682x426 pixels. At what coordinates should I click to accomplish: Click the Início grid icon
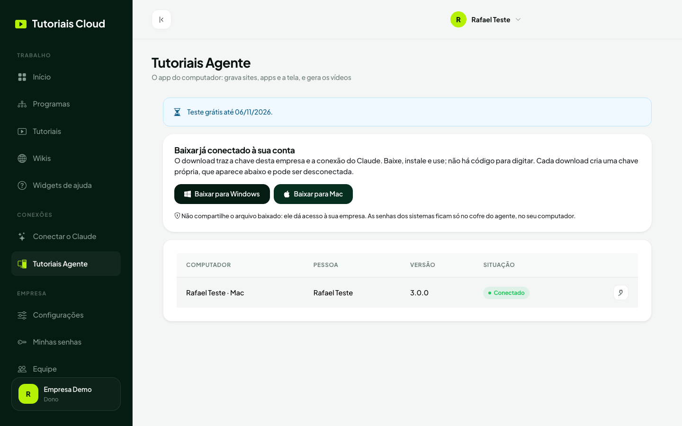(x=22, y=77)
